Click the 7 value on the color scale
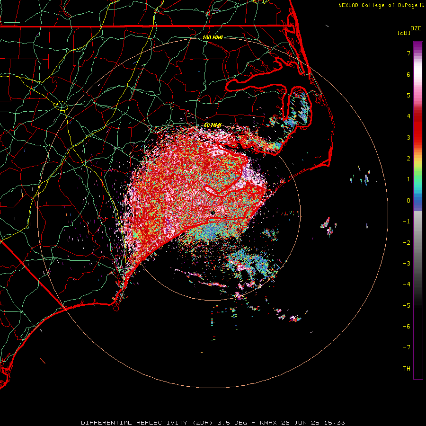 pos(408,53)
